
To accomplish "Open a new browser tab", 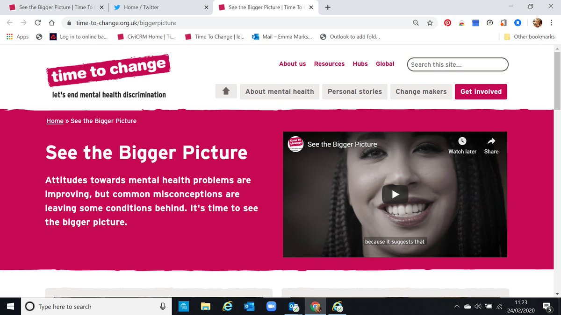I will [328, 7].
